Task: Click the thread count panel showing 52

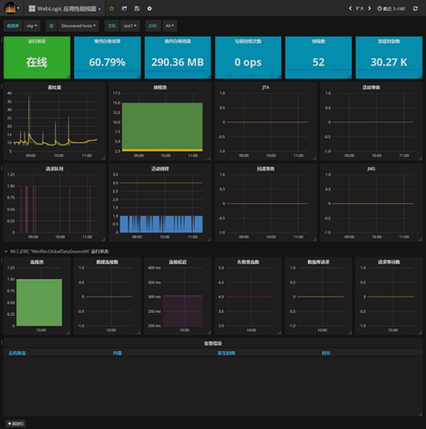Action: tap(318, 57)
